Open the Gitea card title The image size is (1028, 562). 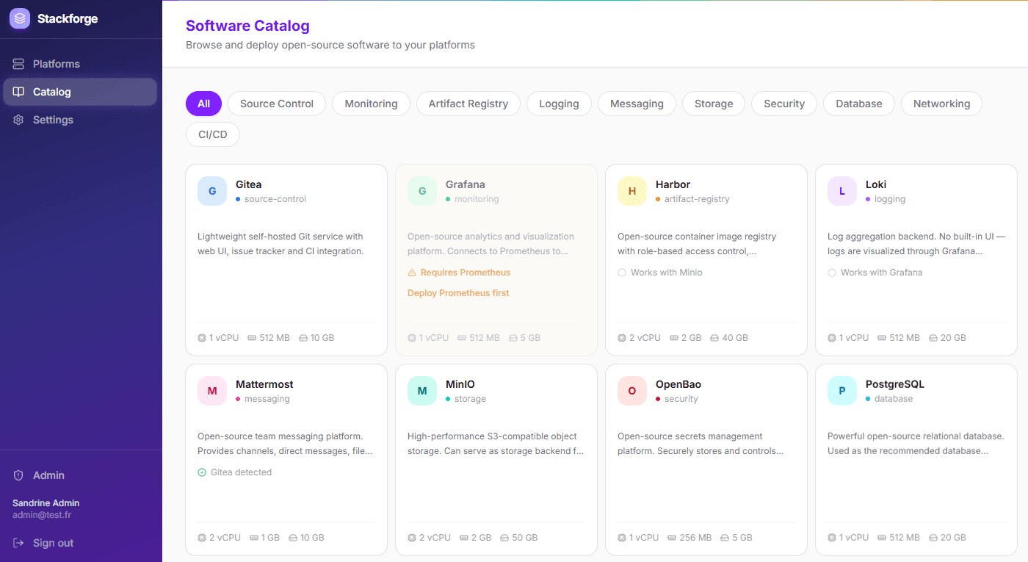click(249, 184)
